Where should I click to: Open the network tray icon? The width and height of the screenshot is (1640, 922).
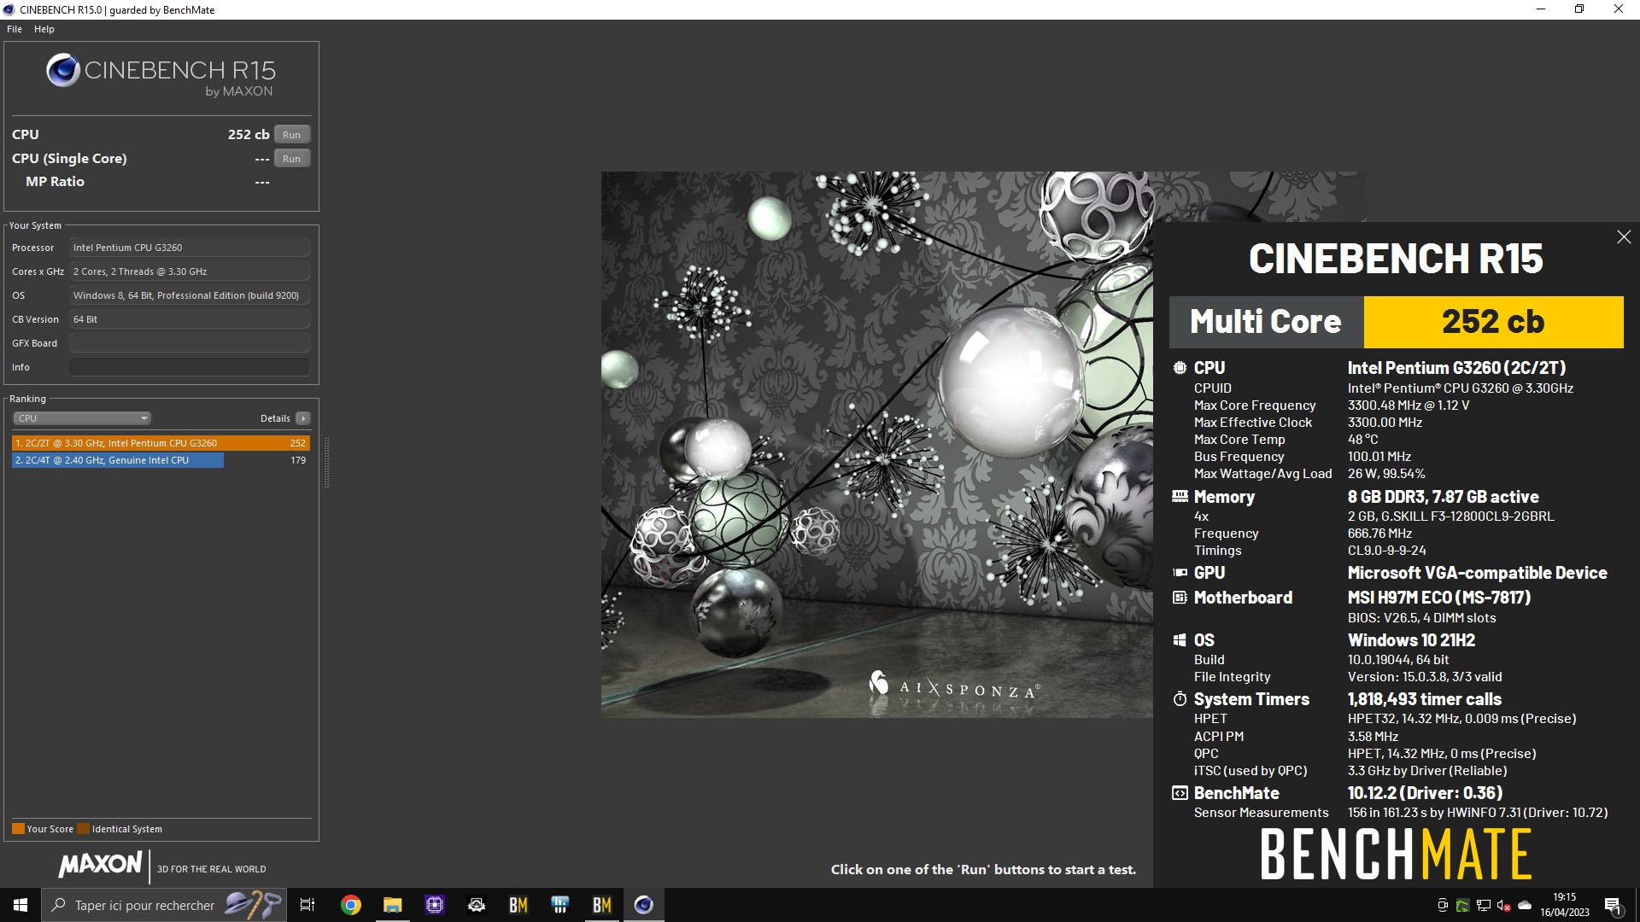1484,905
